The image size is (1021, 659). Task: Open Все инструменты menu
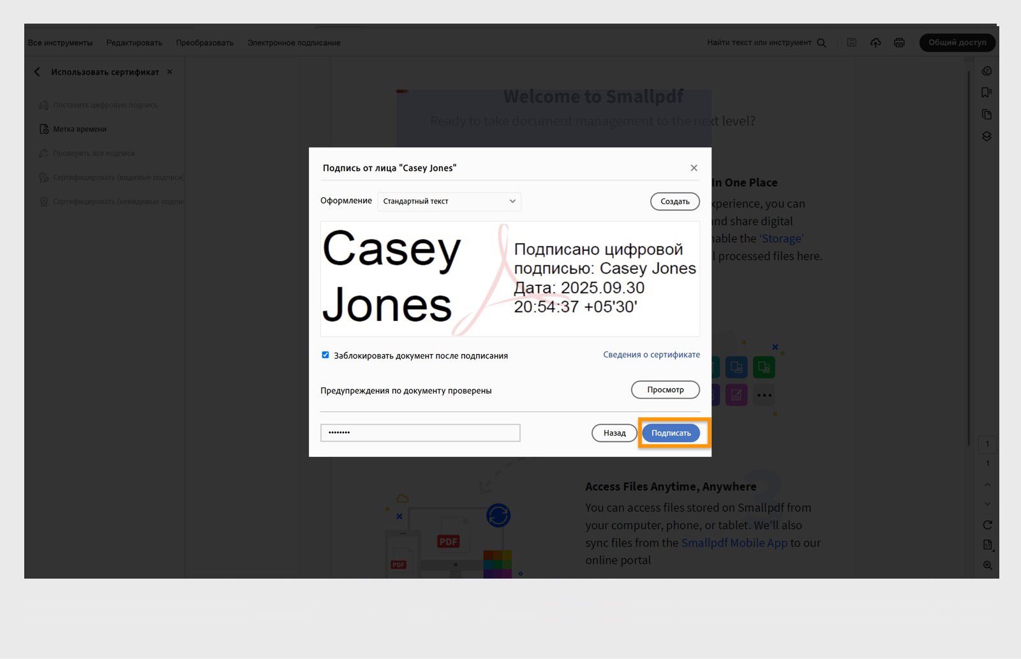[60, 43]
